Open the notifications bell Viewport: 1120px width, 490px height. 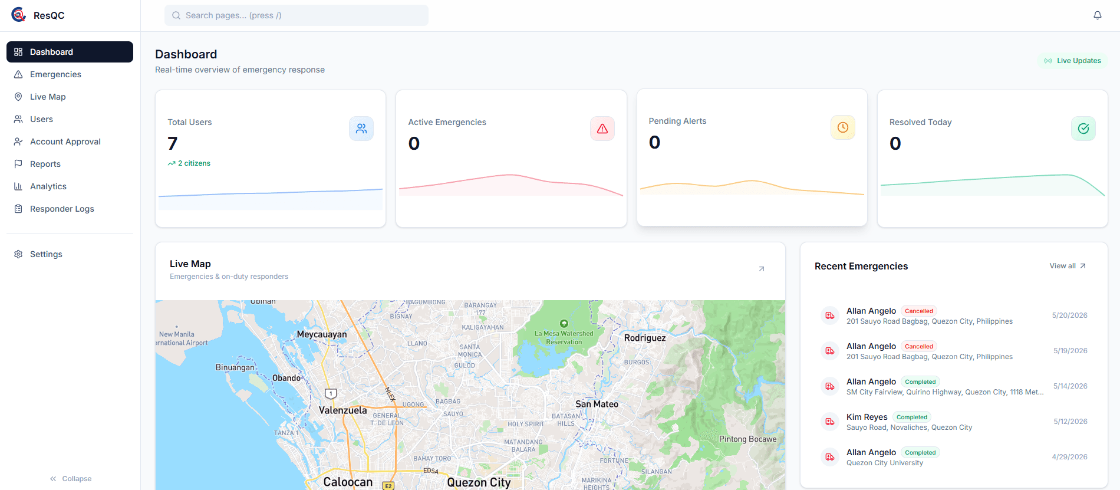tap(1098, 15)
